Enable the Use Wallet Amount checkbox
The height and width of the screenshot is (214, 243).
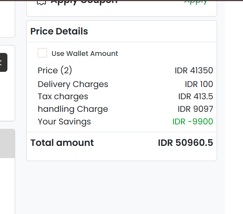[x=42, y=53]
